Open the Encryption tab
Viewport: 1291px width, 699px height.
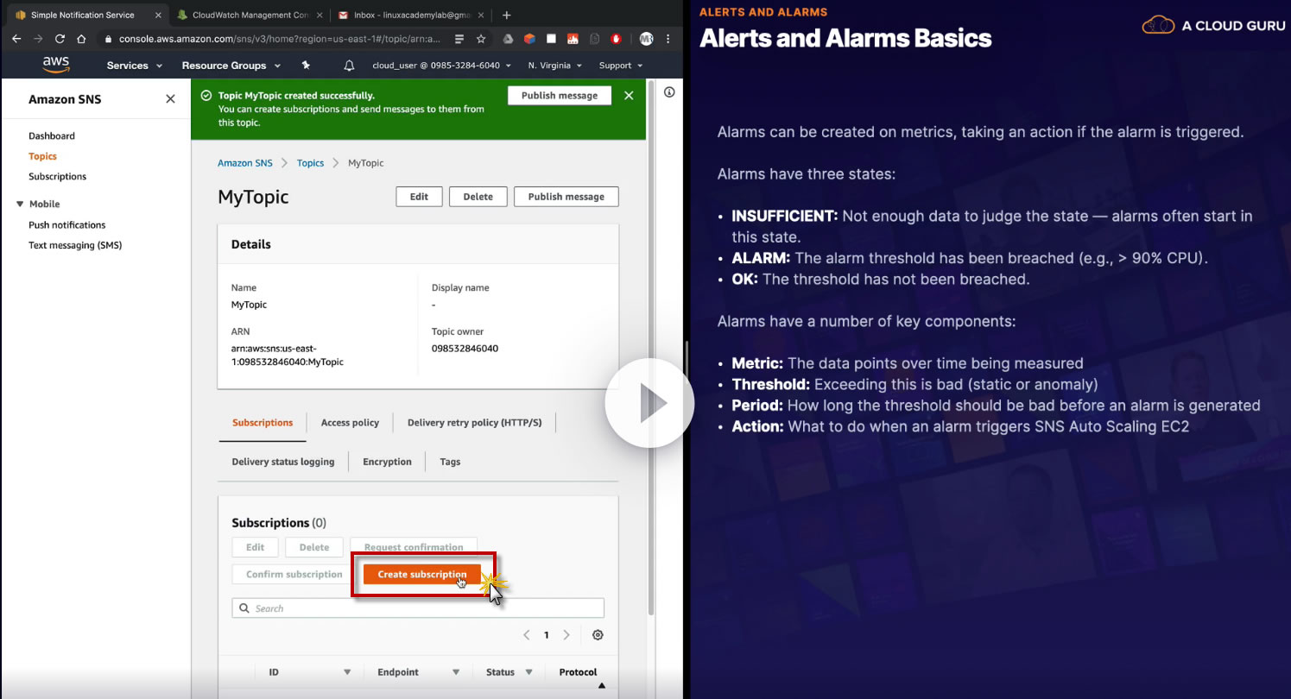(x=387, y=462)
